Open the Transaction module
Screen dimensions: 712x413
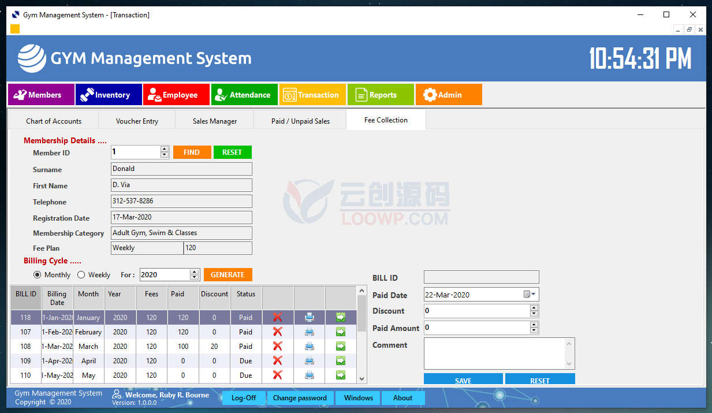coord(313,95)
